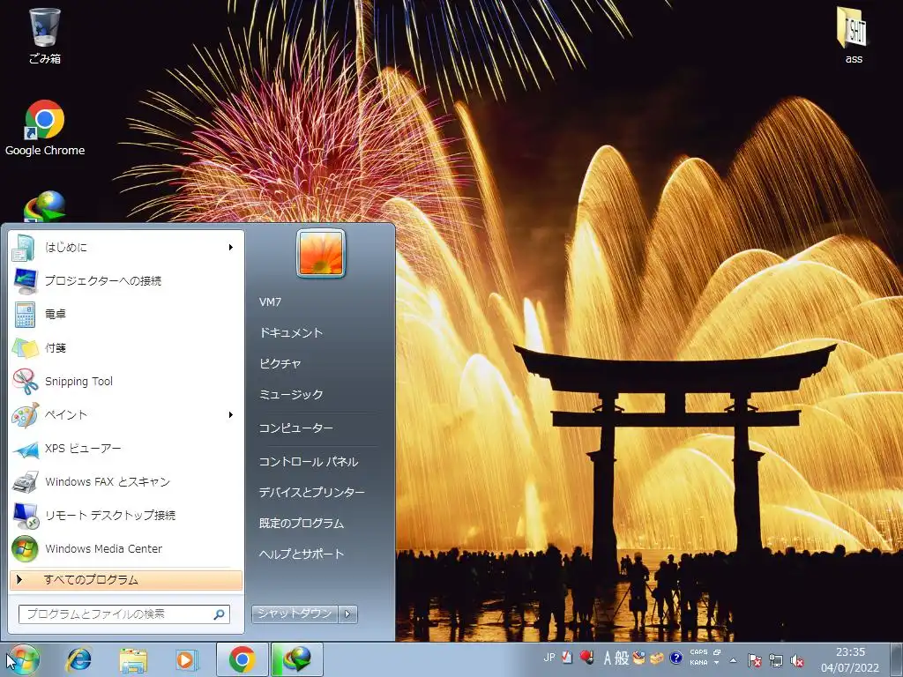Image resolution: width=903 pixels, height=677 pixels.
Task: Click the search magnifier icon in start menu
Action: (219, 614)
